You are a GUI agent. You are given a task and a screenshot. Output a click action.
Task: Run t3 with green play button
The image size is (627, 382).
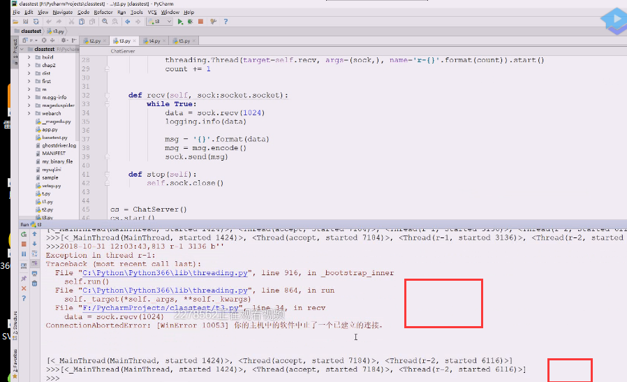(x=180, y=22)
